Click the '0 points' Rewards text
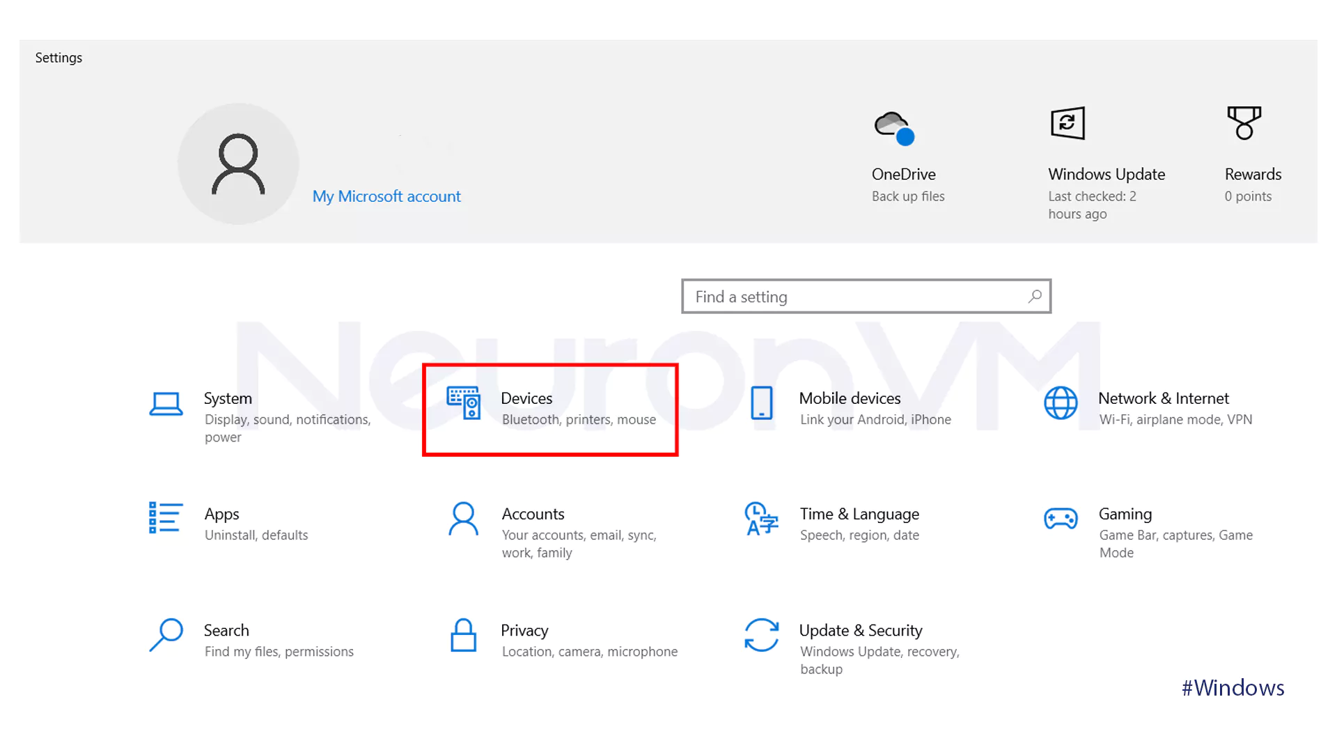Image resolution: width=1337 pixels, height=752 pixels. [1248, 196]
